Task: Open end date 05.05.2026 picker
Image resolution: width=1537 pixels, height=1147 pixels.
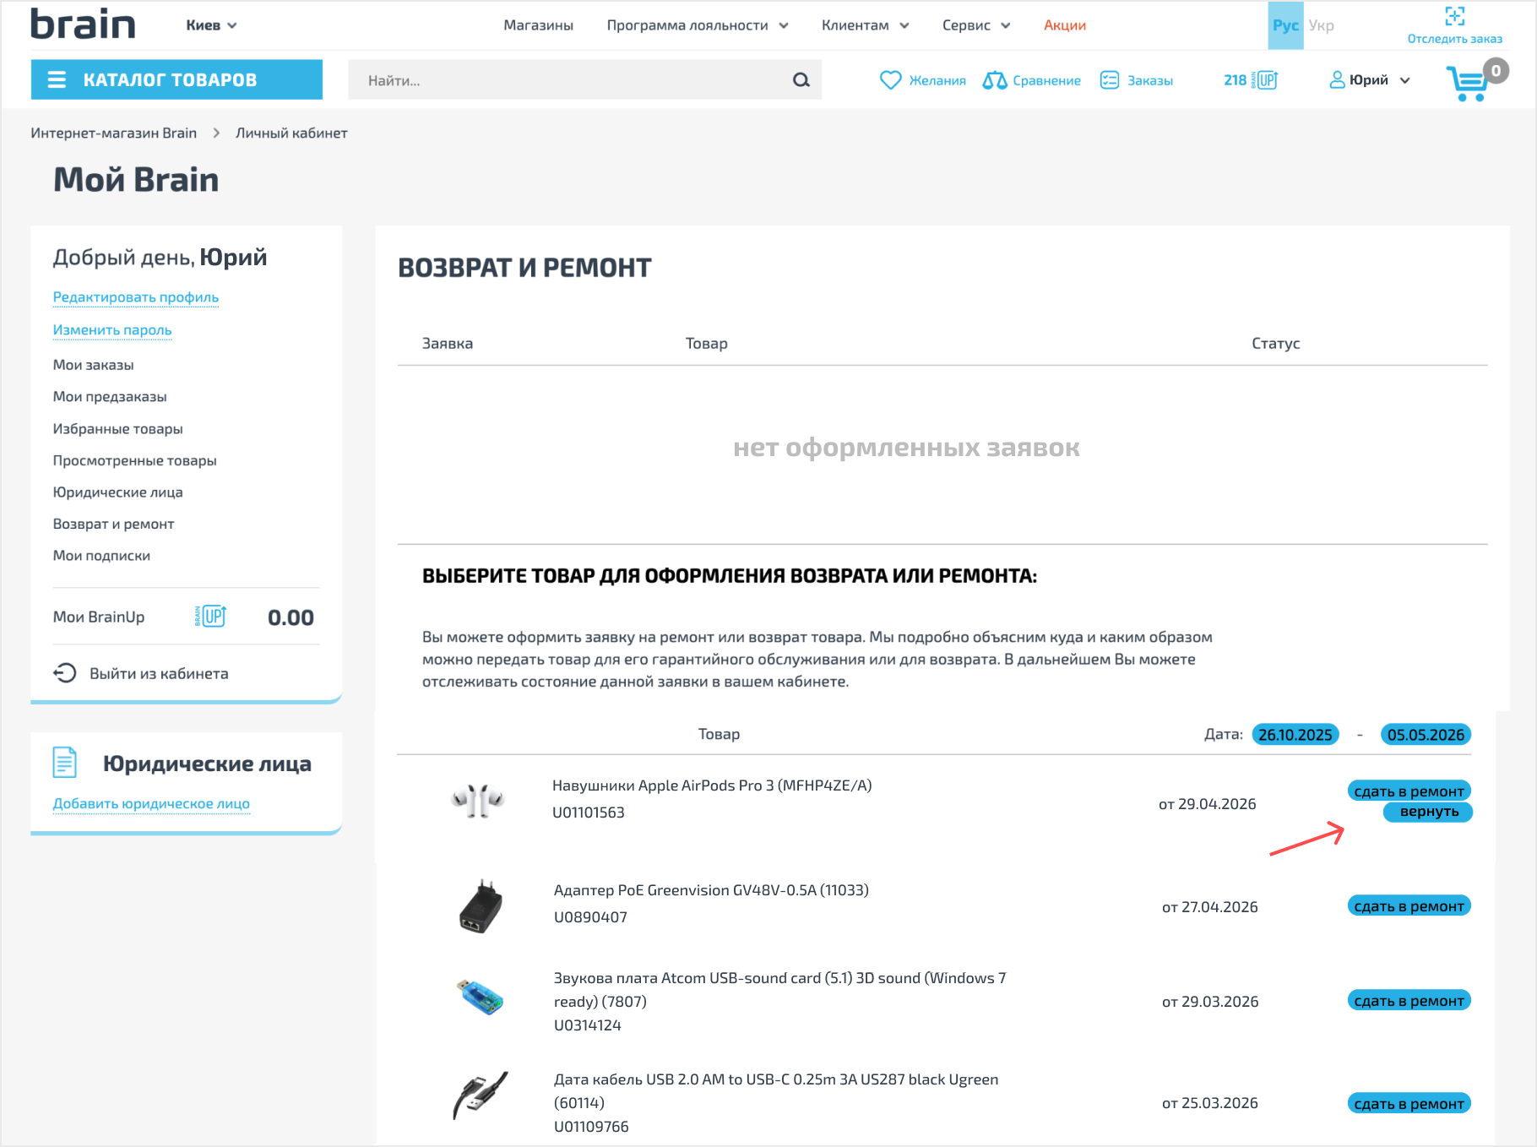Action: click(x=1426, y=734)
